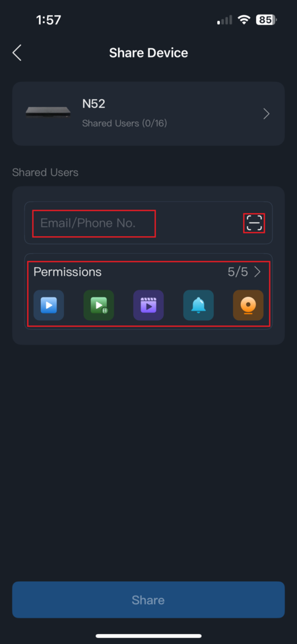Viewport: 297px width, 644px height.
Task: Tap the bell alarm notification permission icon
Action: 199,305
